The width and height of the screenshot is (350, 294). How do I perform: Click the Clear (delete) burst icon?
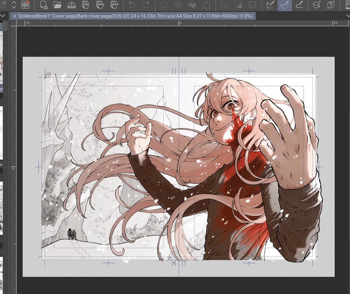164,5
